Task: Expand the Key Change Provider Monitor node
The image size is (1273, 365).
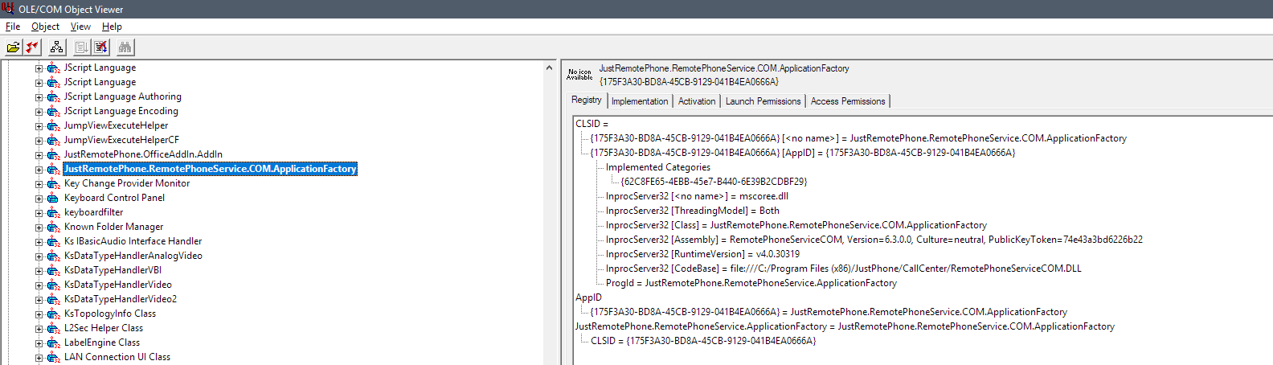Action: point(39,184)
